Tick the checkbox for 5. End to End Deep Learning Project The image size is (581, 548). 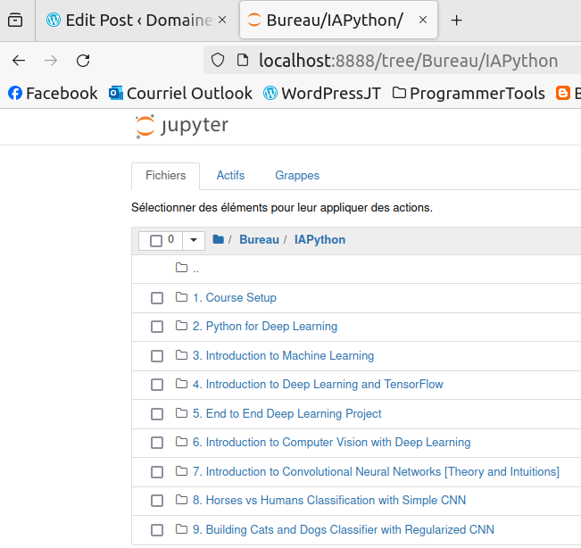tap(157, 414)
